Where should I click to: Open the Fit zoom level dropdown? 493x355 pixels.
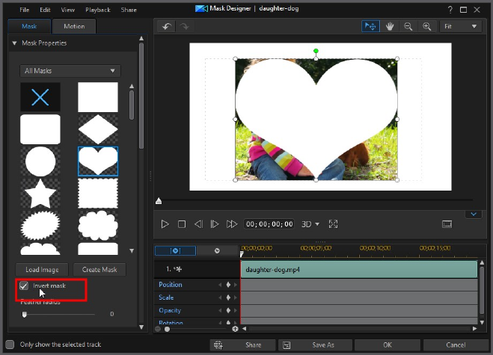[461, 26]
